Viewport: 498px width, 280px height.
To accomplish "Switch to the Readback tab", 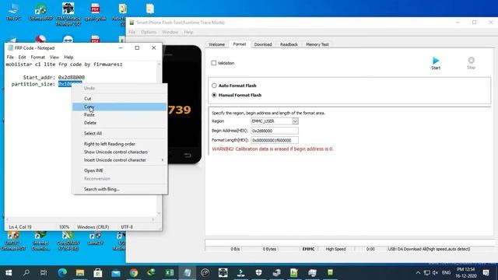I will (289, 44).
